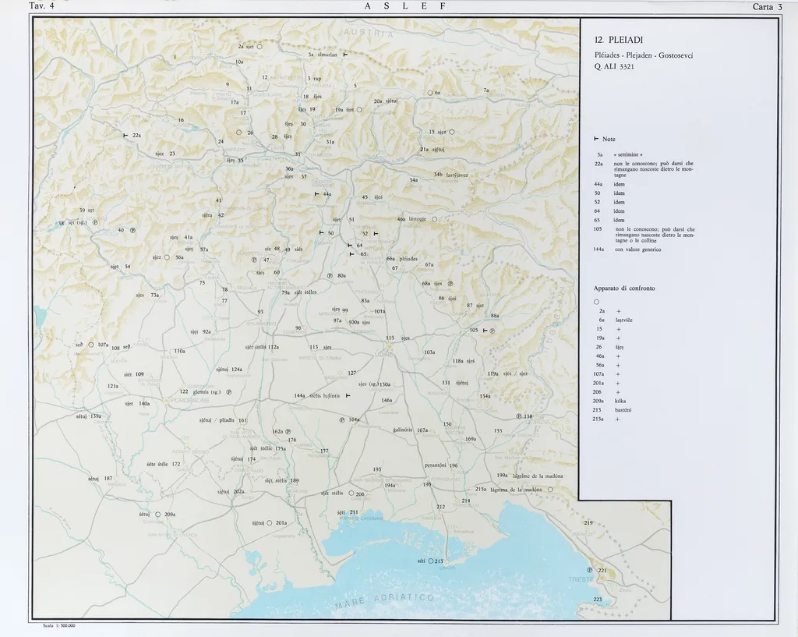The width and height of the screenshot is (798, 637).
Task: Click the Apparato di confronto heading
Action: coord(624,288)
